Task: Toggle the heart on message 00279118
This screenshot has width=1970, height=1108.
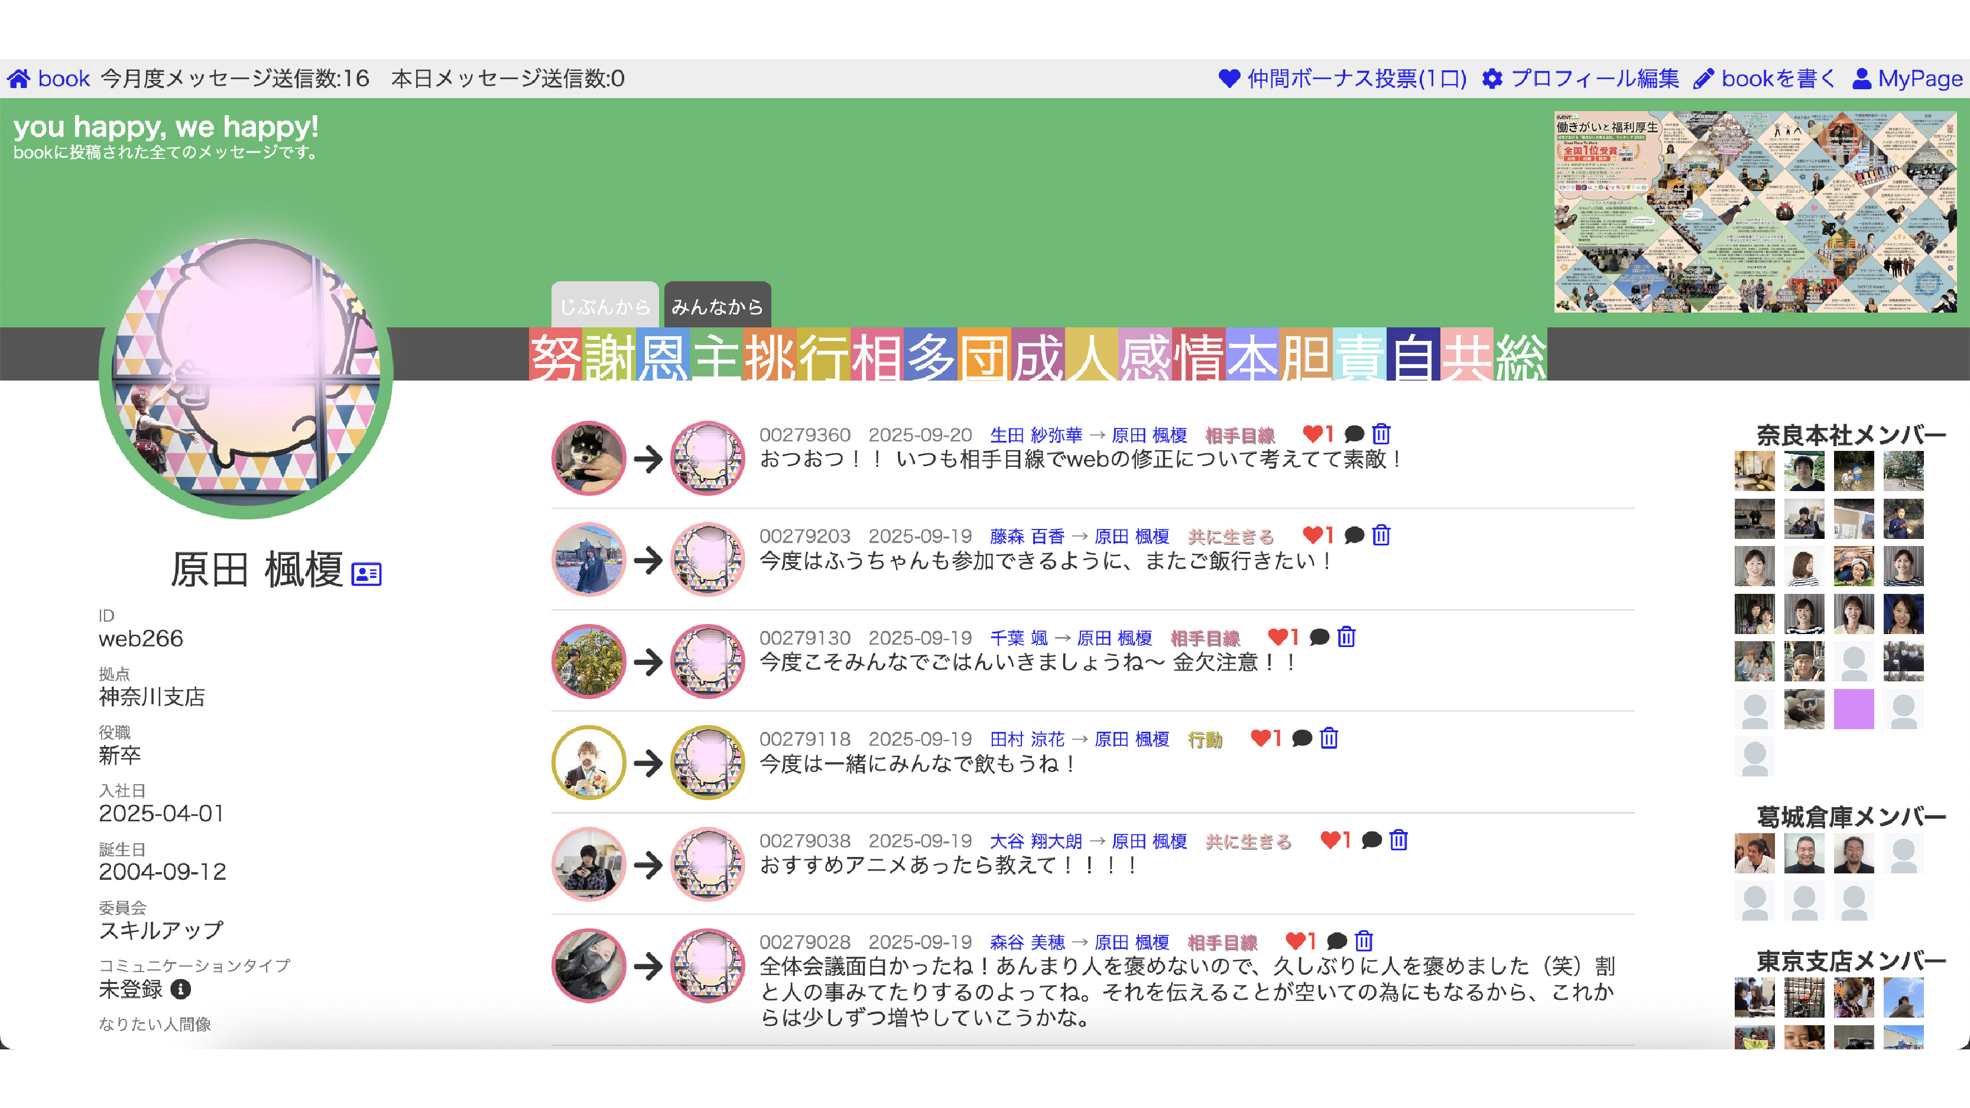Action: [1260, 738]
